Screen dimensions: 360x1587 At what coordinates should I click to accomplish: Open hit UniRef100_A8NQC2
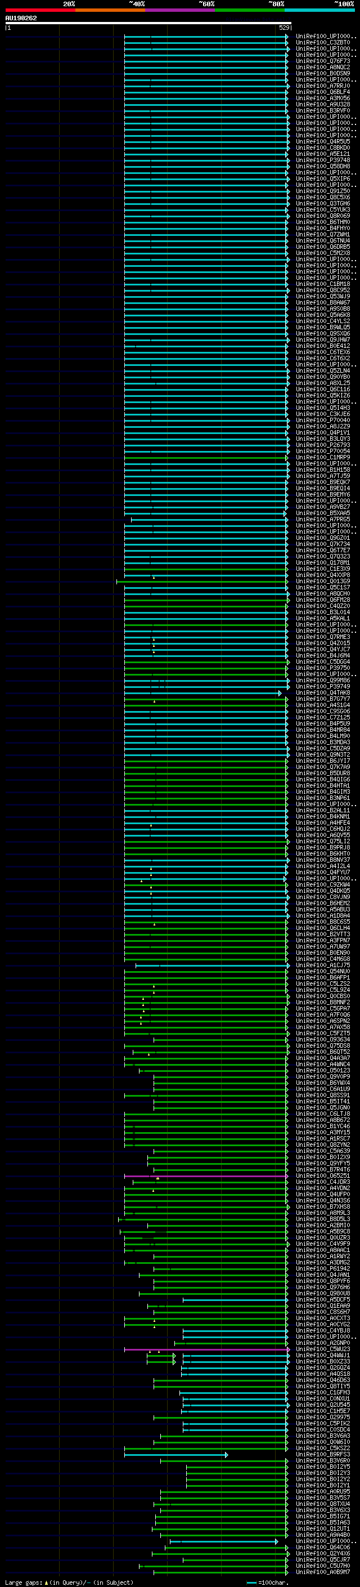[323, 67]
